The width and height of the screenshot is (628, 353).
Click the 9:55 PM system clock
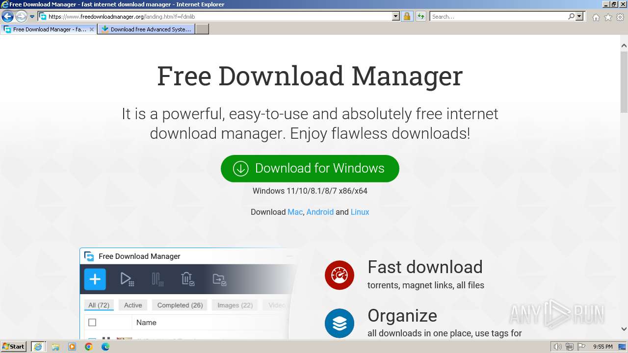click(x=603, y=347)
